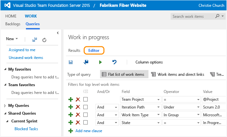Go to the WORK hub
Screen dimensions: 227x137
coord(31,16)
